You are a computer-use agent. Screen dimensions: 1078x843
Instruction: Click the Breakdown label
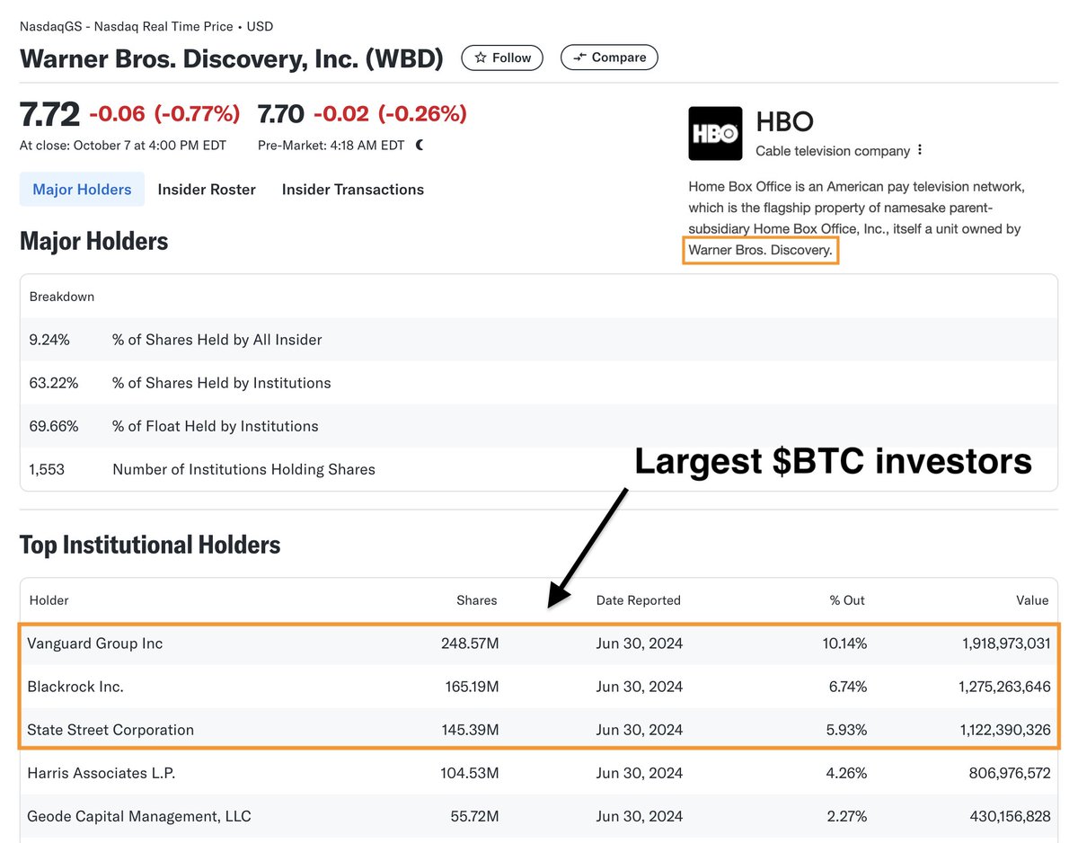(62, 297)
